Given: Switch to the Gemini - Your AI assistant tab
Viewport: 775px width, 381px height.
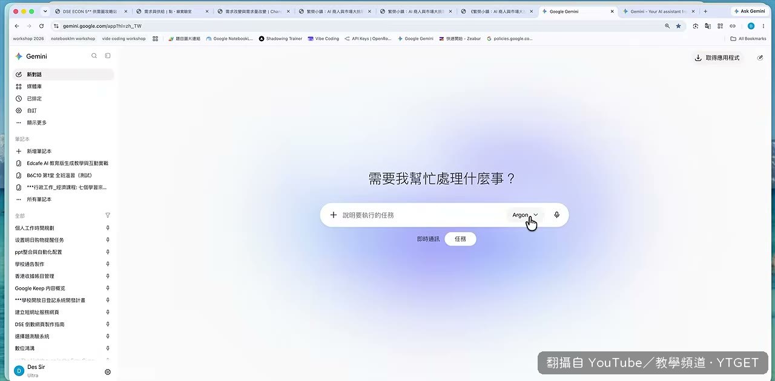Looking at the screenshot, I should (x=658, y=11).
